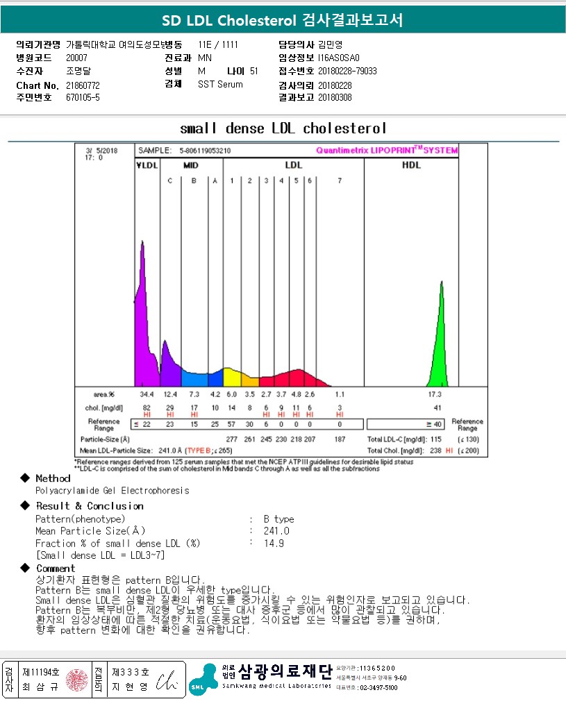
Task: Click the examiner name '최 삼 규'
Action: [x=40, y=687]
